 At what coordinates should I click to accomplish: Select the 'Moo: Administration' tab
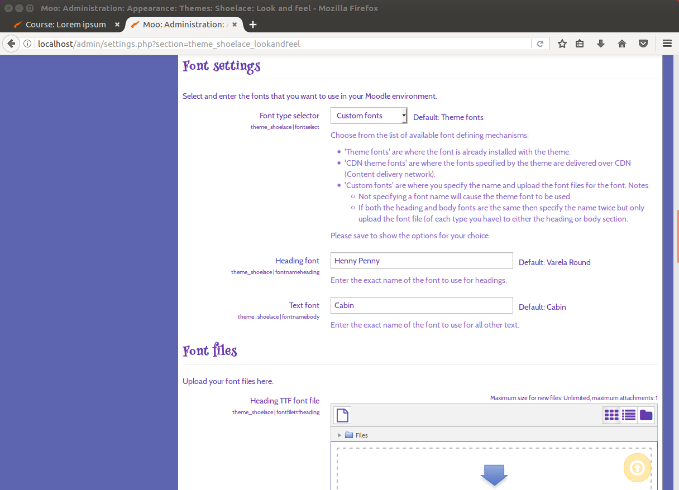point(184,25)
